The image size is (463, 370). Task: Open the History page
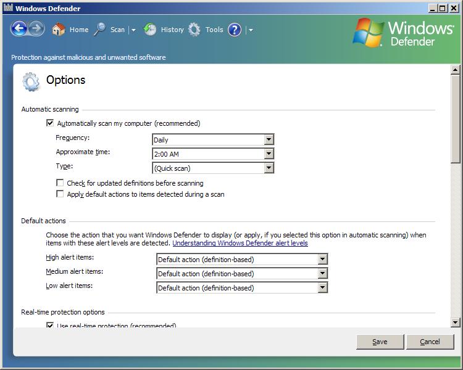(172, 30)
